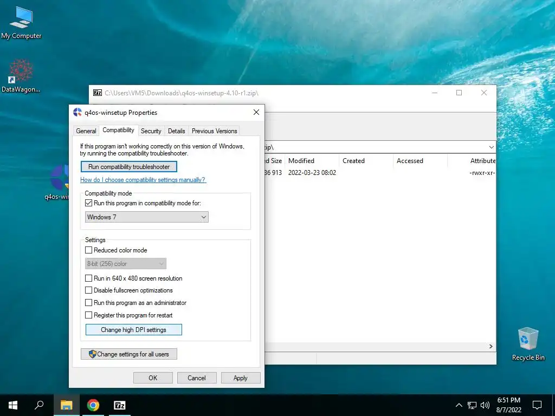This screenshot has width=555, height=416.
Task: Close the q4os-winsetup Properties dialog
Action: pyautogui.click(x=256, y=112)
